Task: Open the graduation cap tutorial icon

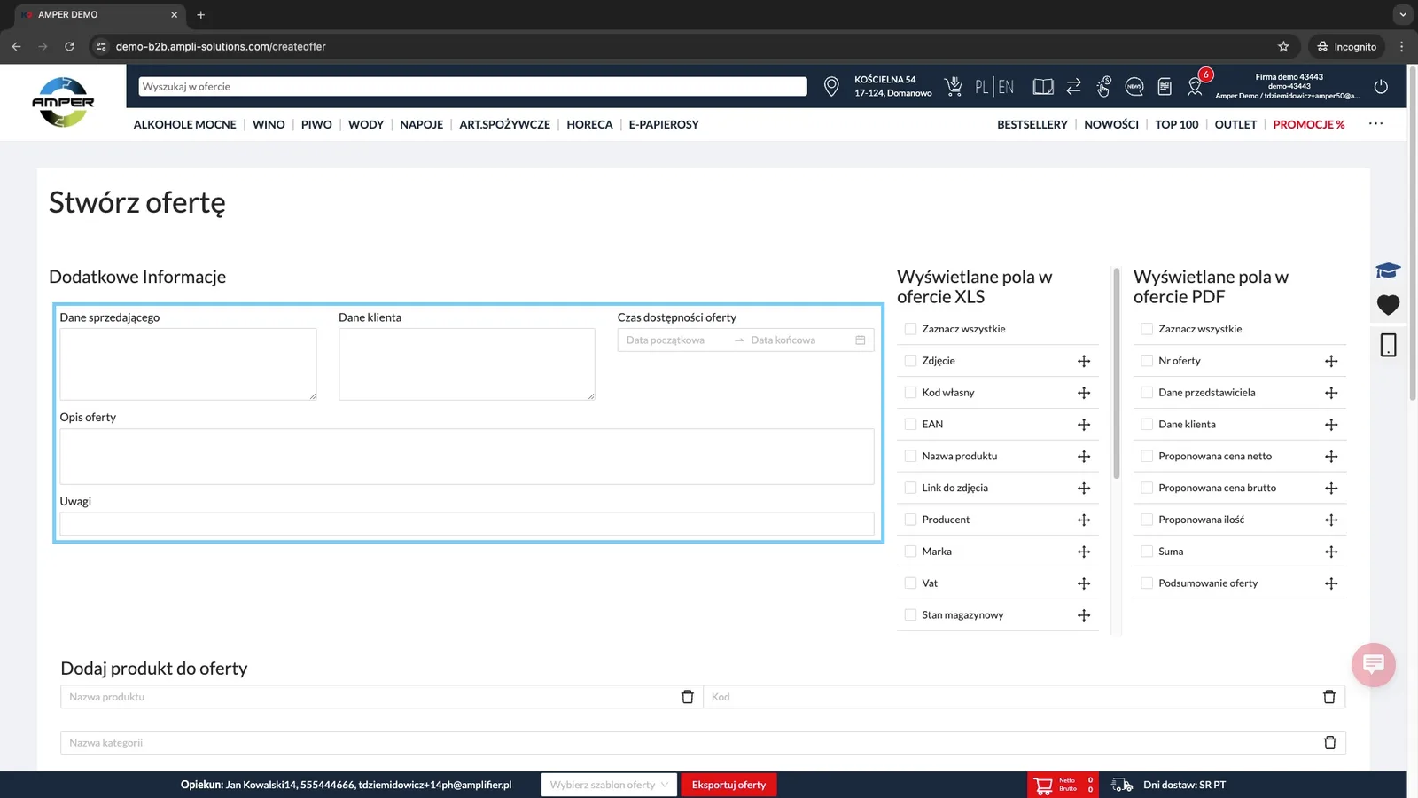Action: [1388, 270]
